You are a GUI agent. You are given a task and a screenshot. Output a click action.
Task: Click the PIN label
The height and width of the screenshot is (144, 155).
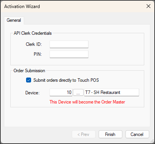point(38,54)
